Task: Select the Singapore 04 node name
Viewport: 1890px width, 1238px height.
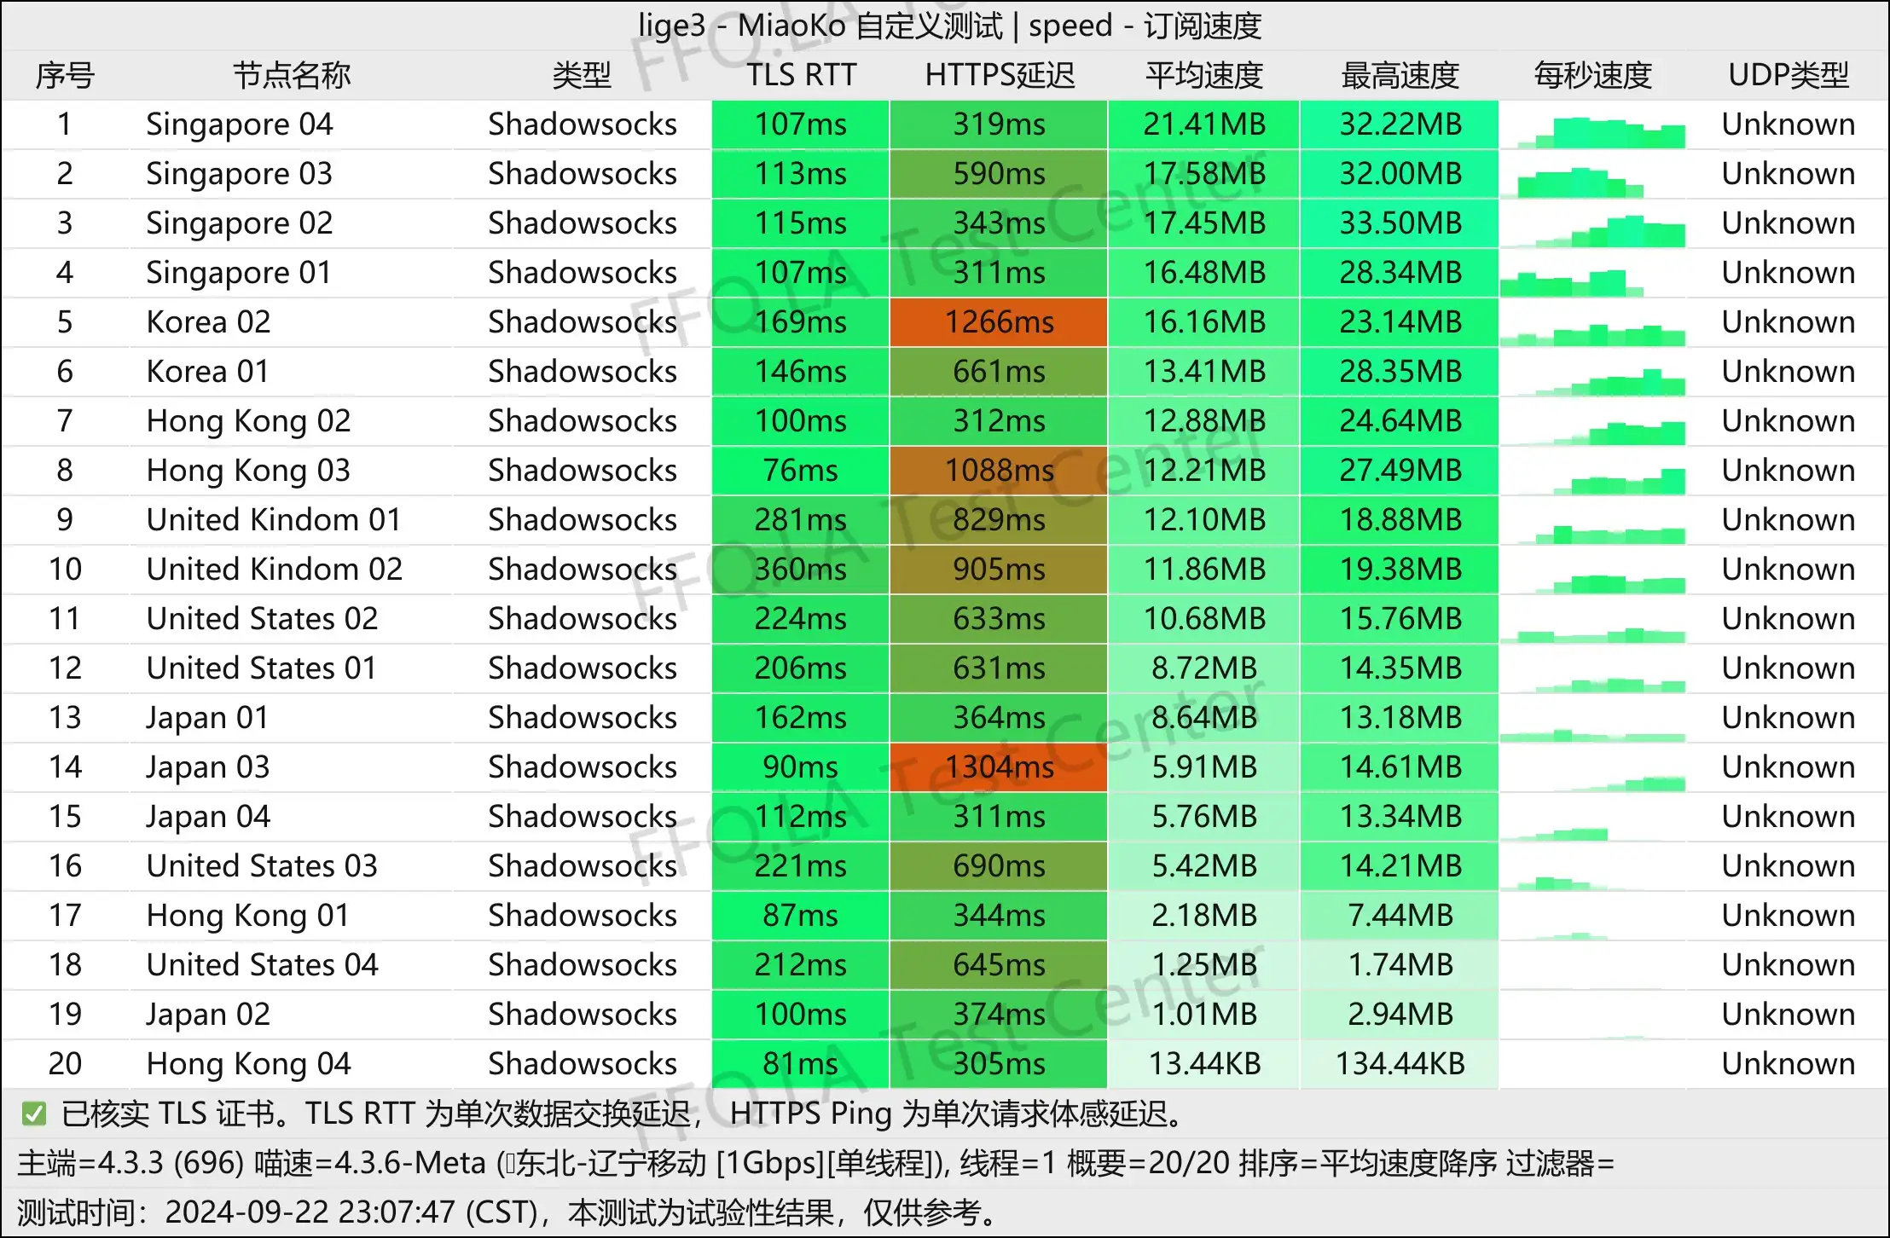Action: point(239,124)
